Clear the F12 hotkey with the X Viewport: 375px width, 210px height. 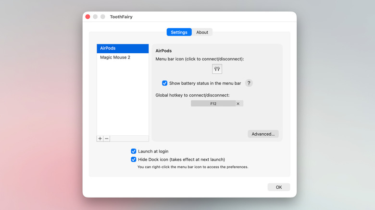coord(238,104)
